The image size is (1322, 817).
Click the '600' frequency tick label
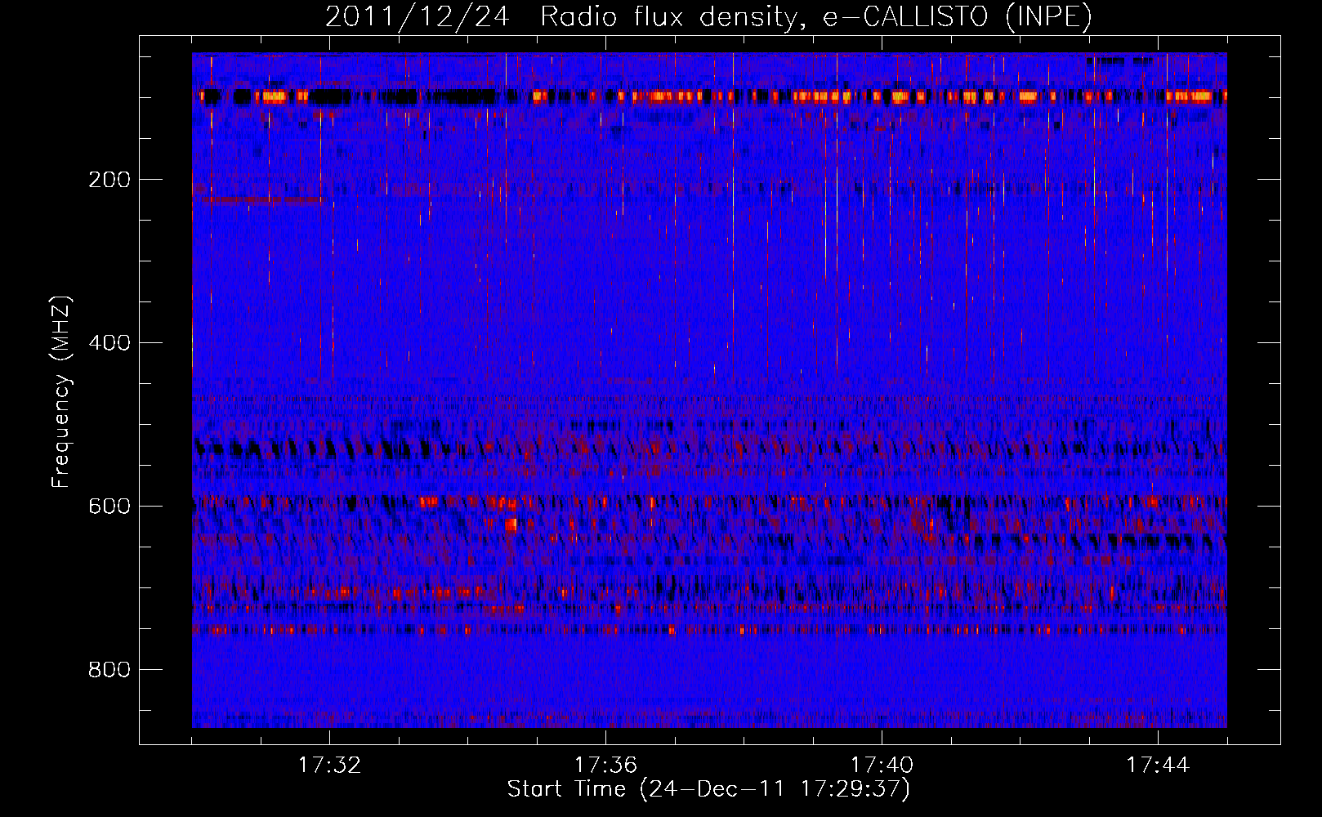[109, 507]
